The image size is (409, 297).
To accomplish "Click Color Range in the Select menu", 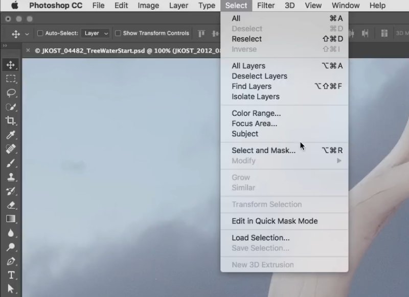I will point(256,113).
